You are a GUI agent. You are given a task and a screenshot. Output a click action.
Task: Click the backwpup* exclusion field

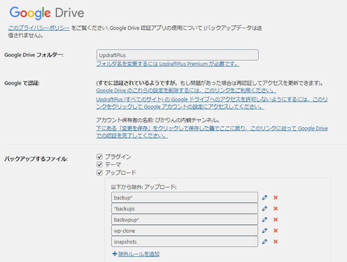184,219
